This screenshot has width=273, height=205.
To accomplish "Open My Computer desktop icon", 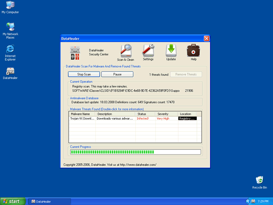I will click(x=10, y=6).
